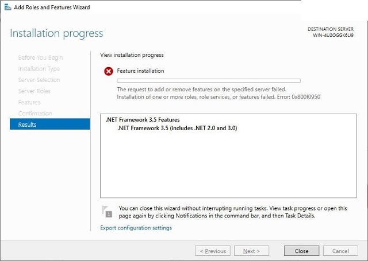This screenshot has width=368, height=261.
Task: Select the Results step in sidebar
Action: tap(50, 124)
